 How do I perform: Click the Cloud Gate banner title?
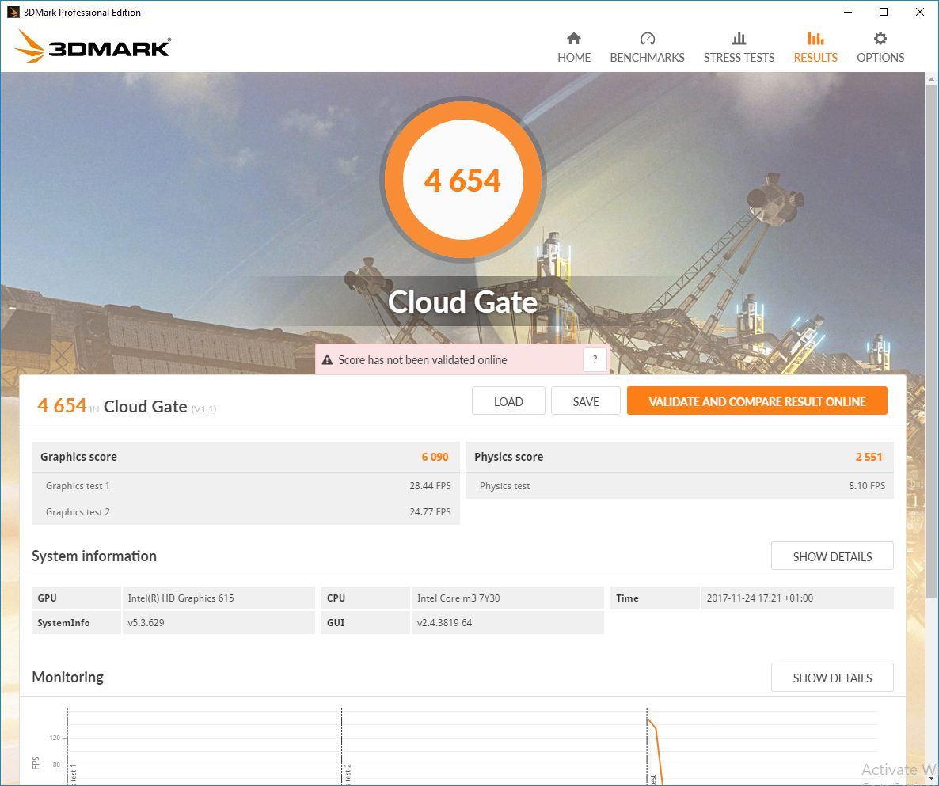tap(462, 302)
